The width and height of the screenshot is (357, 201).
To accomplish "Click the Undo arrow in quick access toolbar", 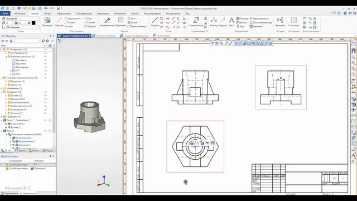I will tap(46, 8).
